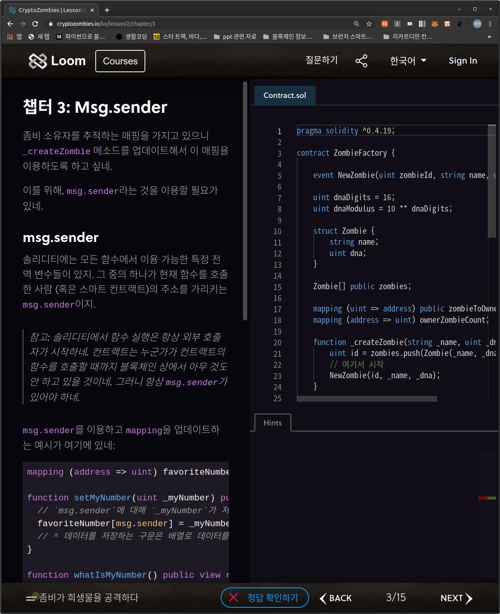Screen dimensions: 500x614
Task: Open the share icon in the header
Action: click(361, 61)
